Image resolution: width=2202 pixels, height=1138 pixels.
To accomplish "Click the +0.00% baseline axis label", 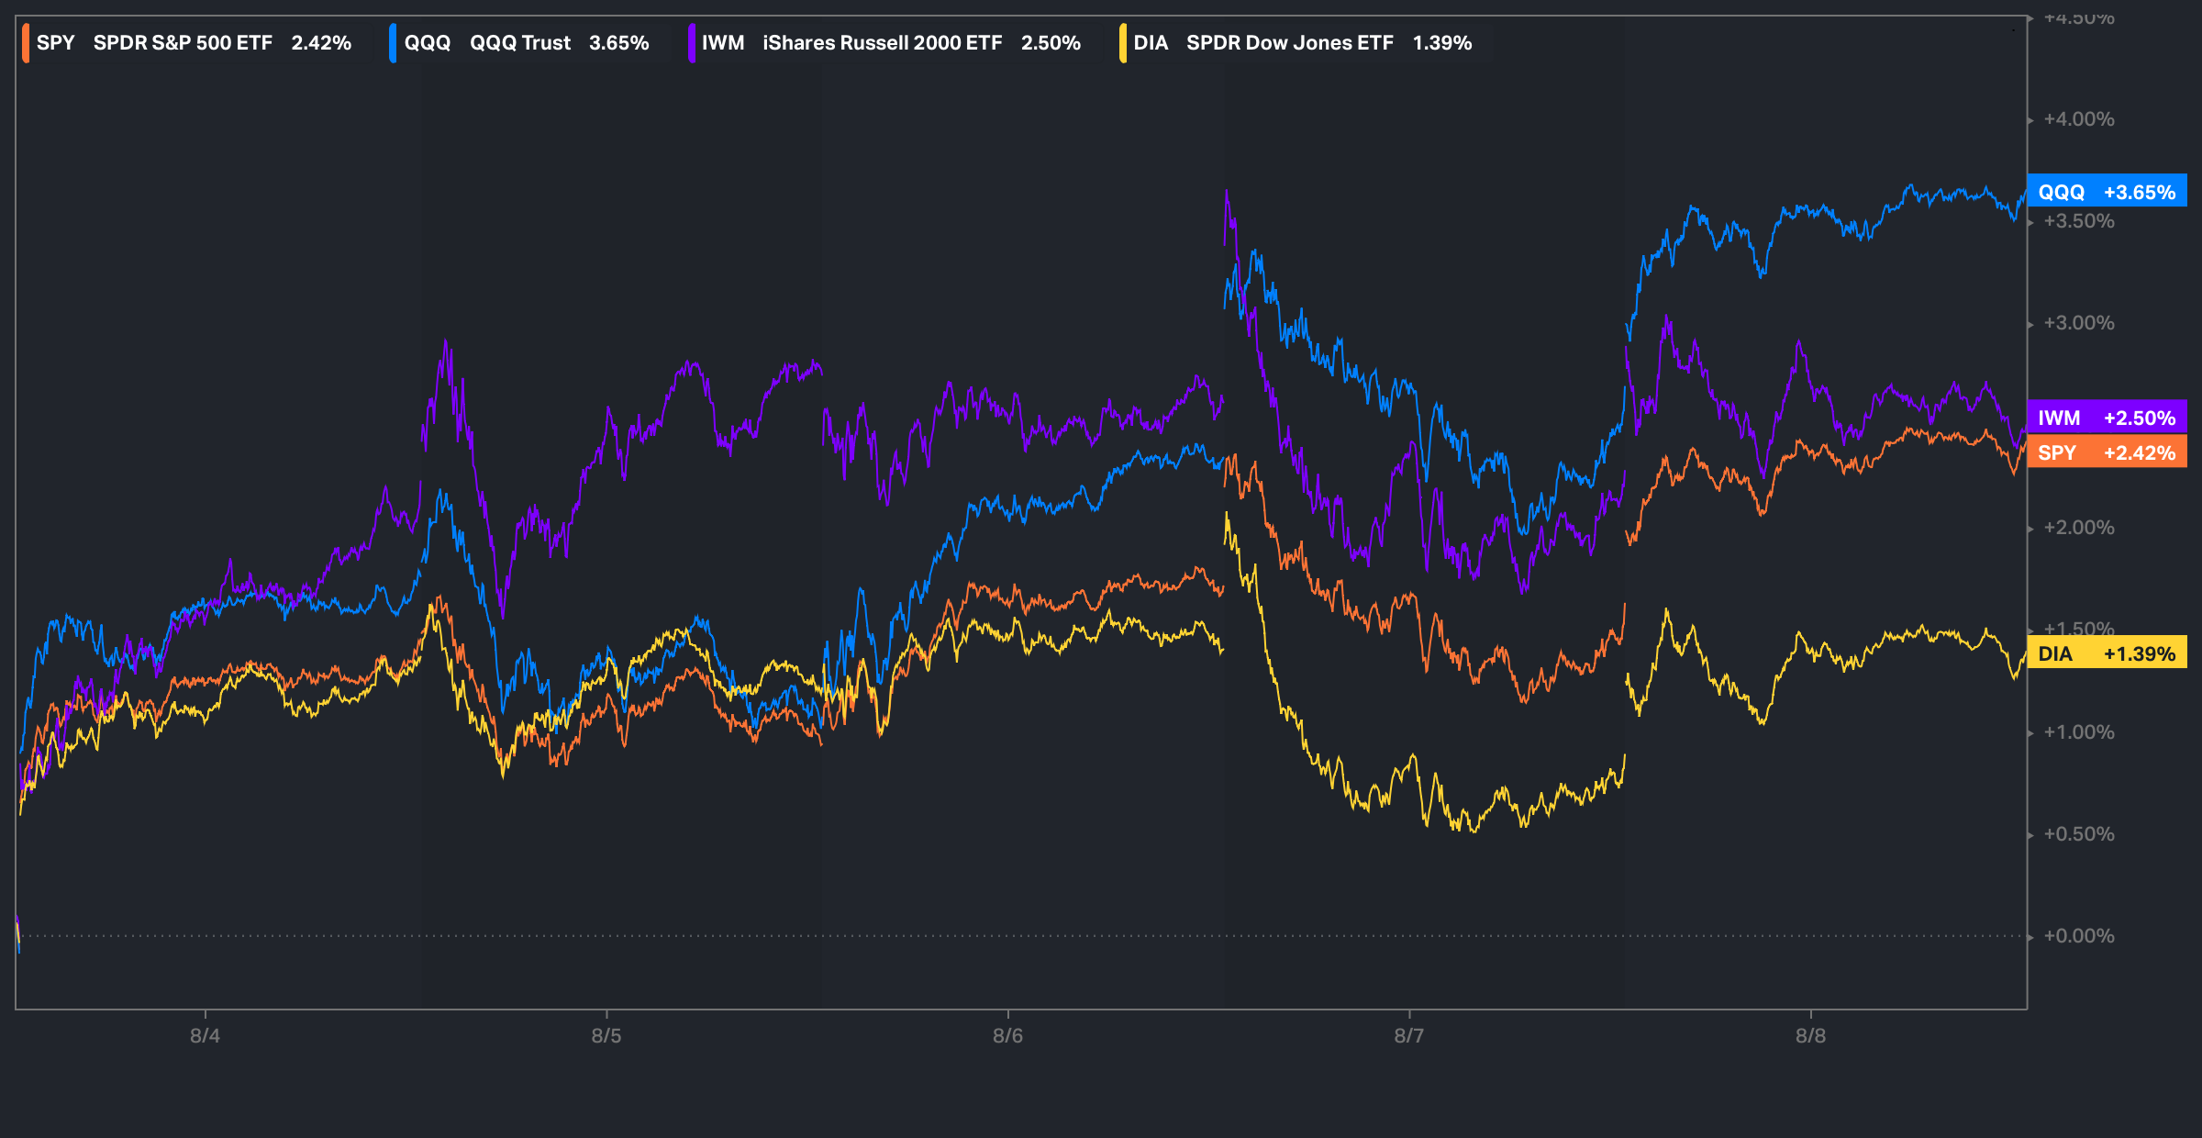I will point(2078,936).
